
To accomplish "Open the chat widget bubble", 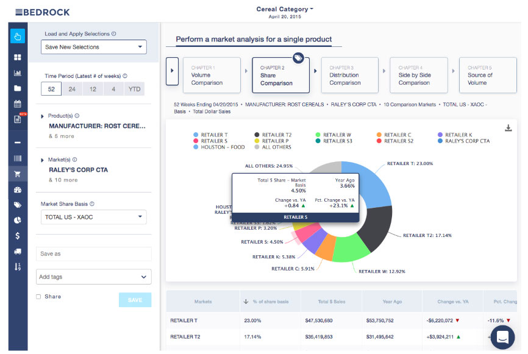I will coord(502,337).
